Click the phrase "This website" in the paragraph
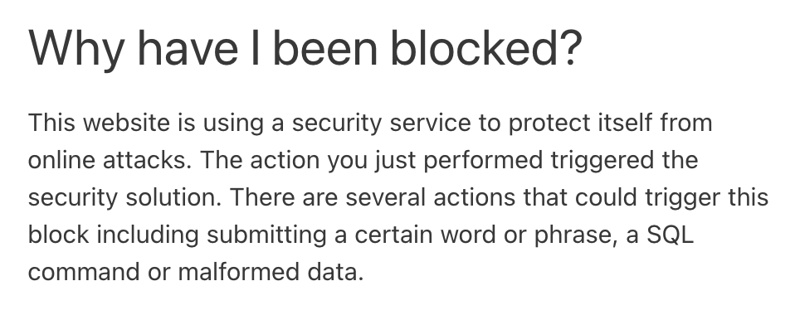This screenshot has width=795, height=315. (99, 123)
